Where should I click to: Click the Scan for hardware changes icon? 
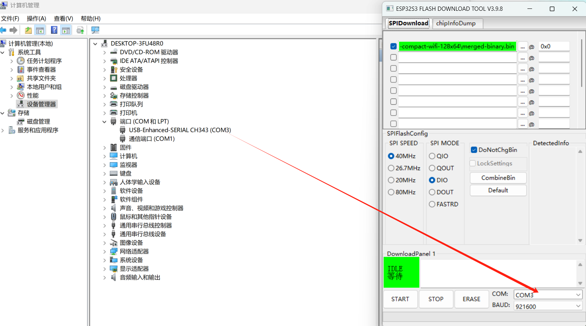tap(95, 30)
